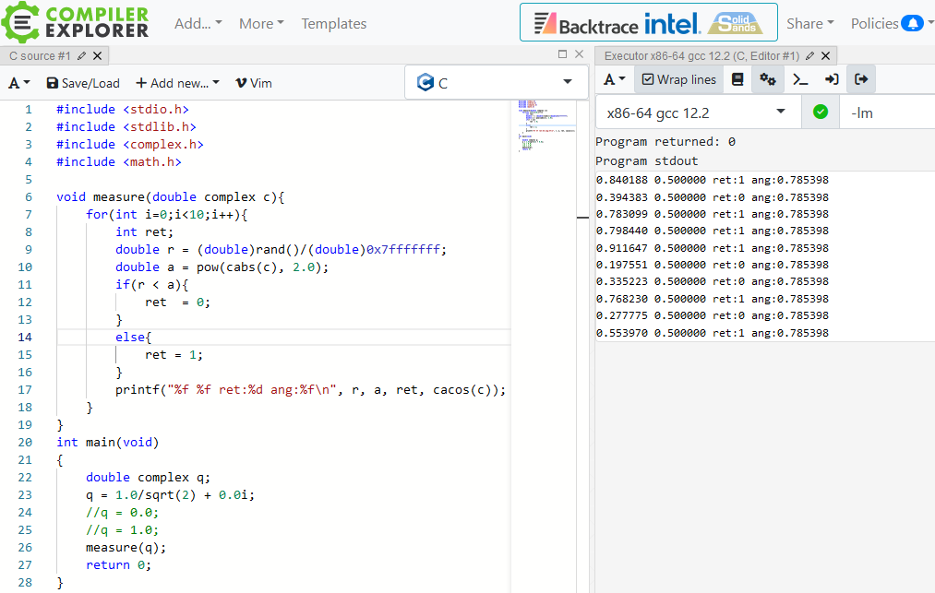Toggle the Wrap lines checkbox
This screenshot has height=593, width=935.
[679, 79]
